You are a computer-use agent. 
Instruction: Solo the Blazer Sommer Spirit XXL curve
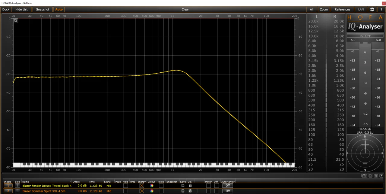(17, 191)
